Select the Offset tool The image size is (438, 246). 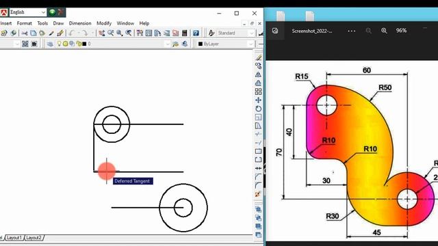click(x=259, y=83)
